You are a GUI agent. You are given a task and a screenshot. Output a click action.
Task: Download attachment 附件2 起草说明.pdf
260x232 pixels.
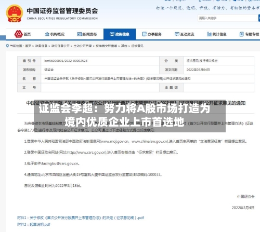pyautogui.click(x=34, y=225)
